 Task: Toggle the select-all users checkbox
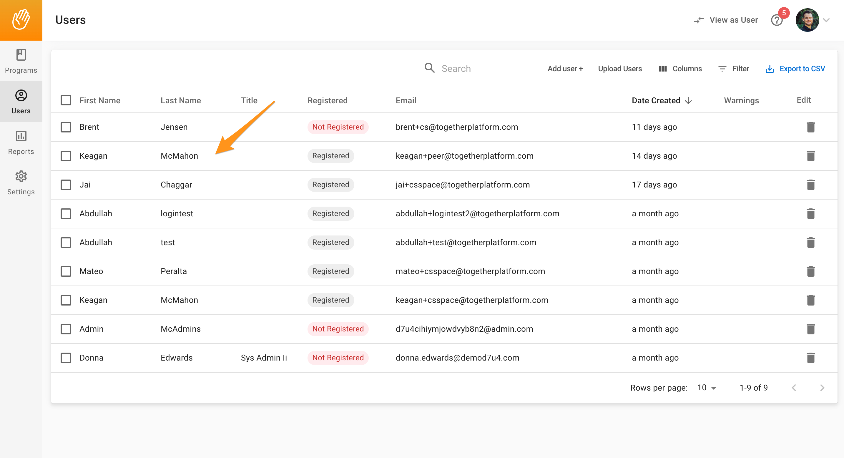[x=66, y=100]
